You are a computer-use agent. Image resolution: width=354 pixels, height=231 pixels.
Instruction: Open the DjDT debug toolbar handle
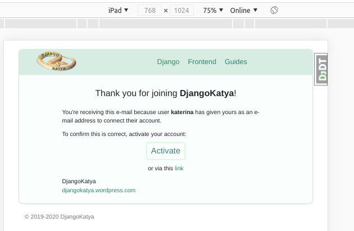point(321,70)
